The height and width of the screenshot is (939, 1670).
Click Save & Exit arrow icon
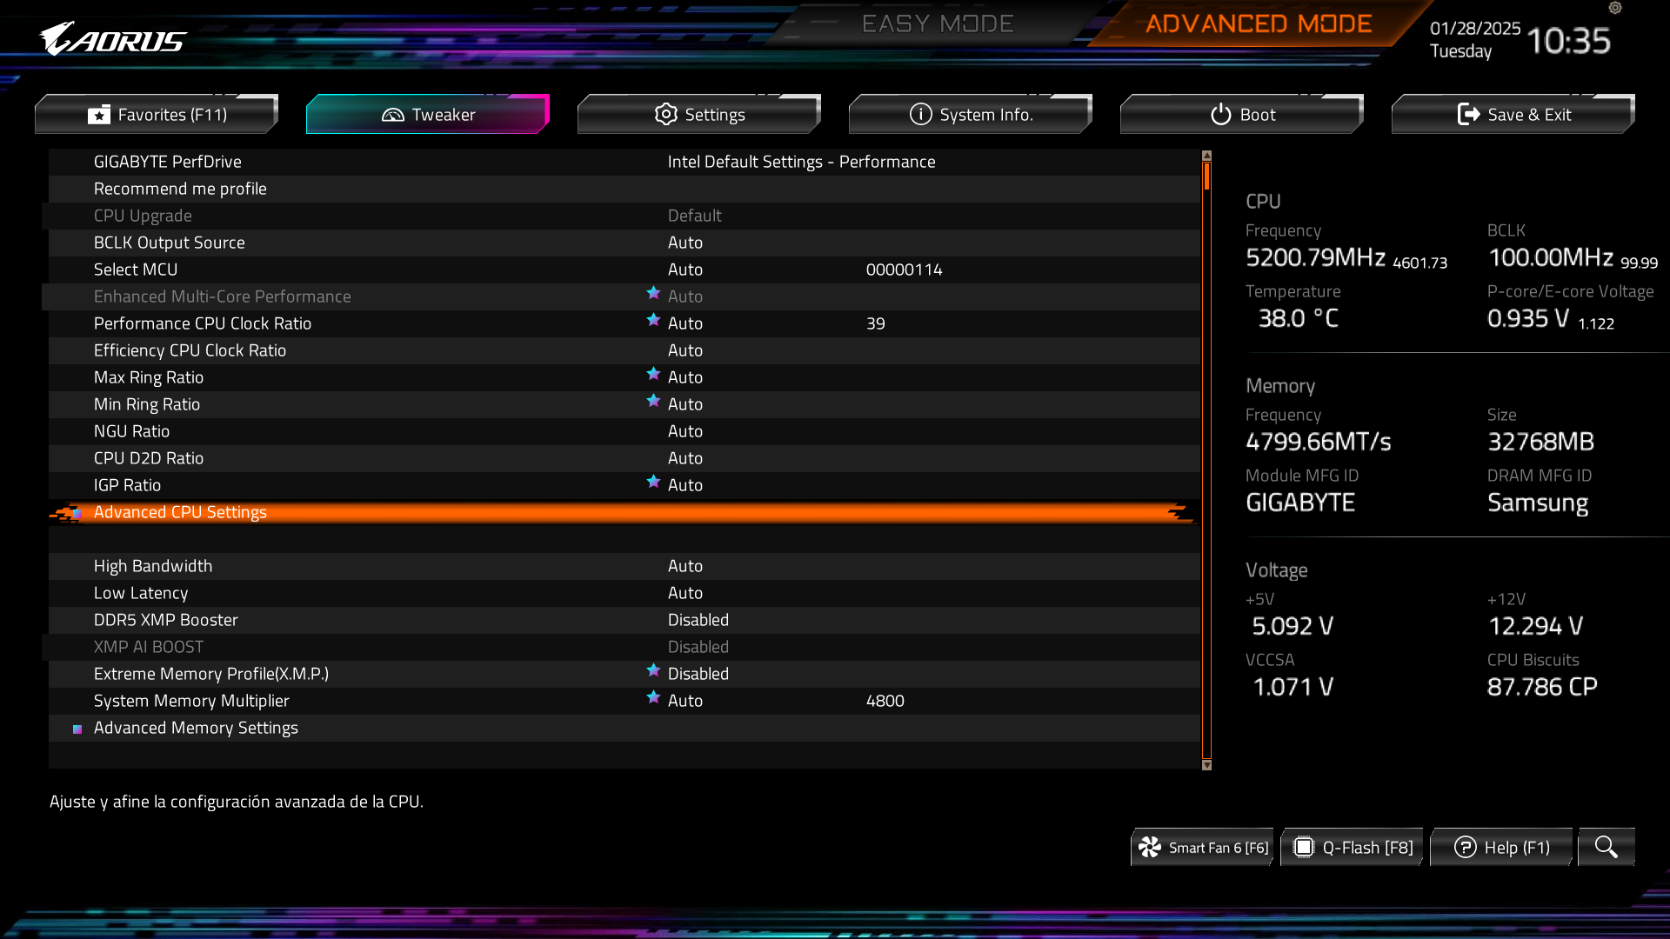[x=1469, y=114]
